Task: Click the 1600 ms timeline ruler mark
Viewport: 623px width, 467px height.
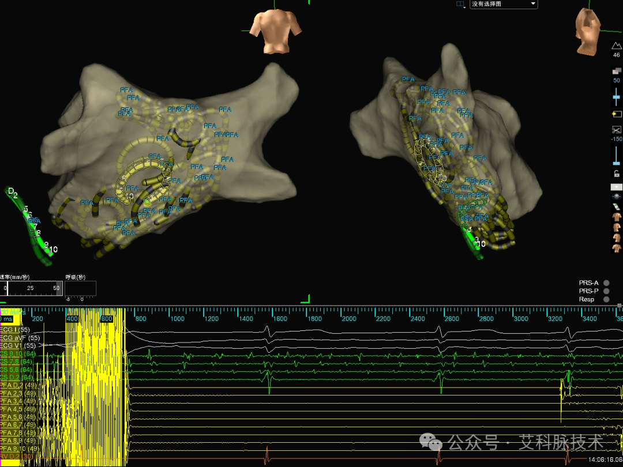Action: 280,318
